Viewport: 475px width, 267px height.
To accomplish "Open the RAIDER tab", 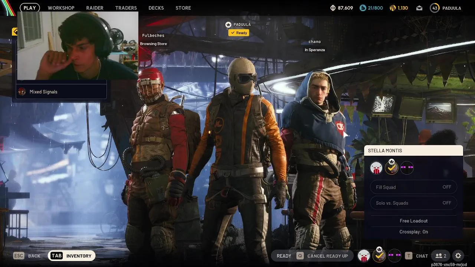I will (x=95, y=8).
